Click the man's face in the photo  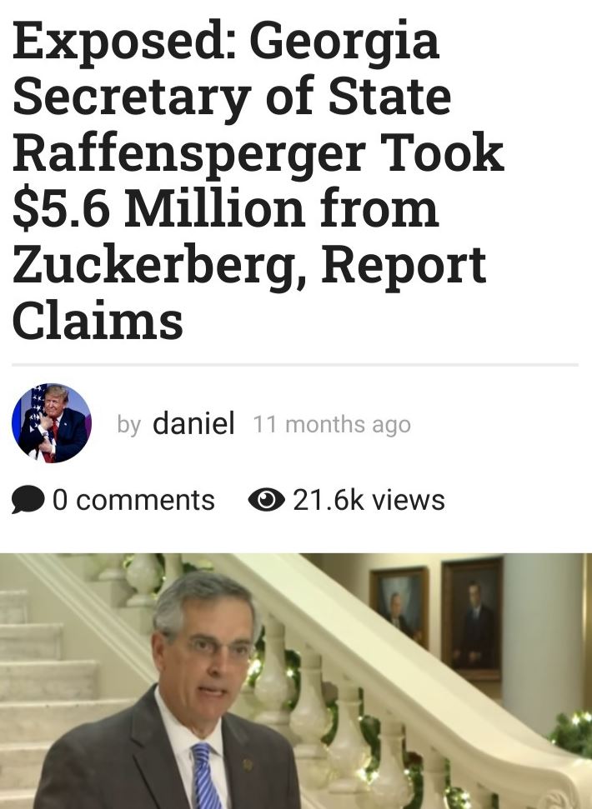pos(209,655)
